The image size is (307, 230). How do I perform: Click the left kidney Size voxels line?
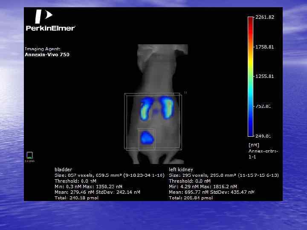pos(224,175)
